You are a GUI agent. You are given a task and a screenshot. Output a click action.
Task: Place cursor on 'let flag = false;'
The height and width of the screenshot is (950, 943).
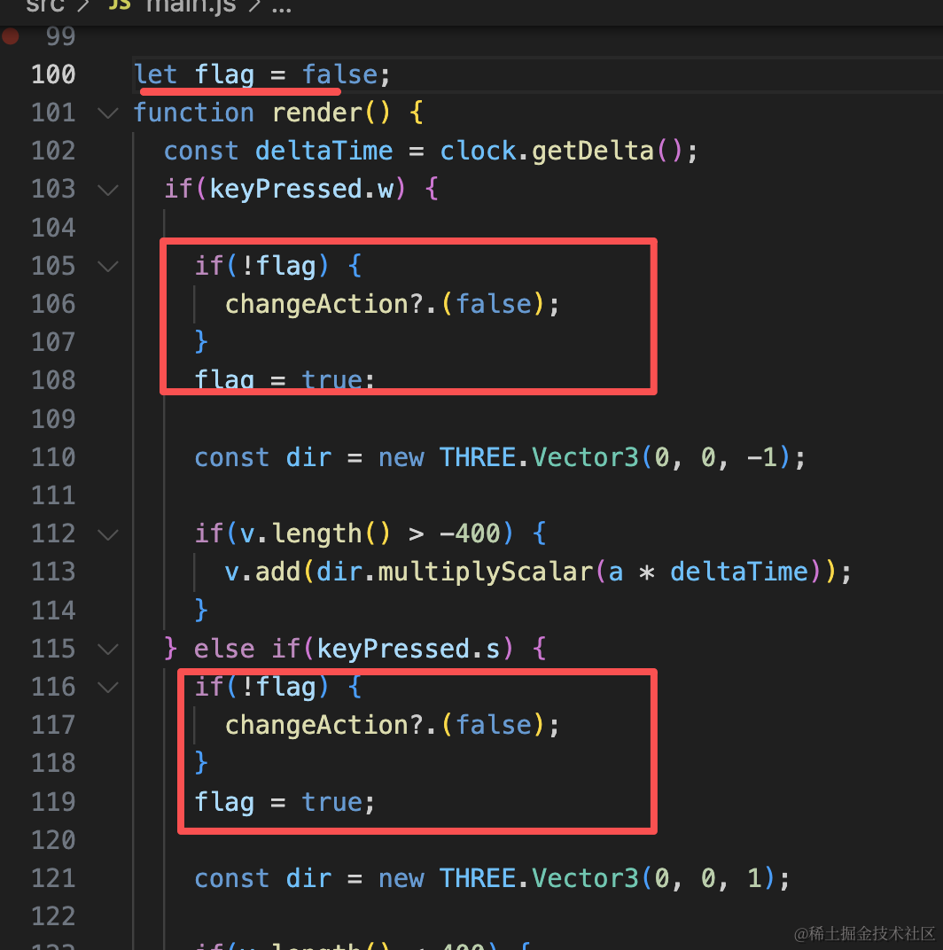tap(261, 75)
